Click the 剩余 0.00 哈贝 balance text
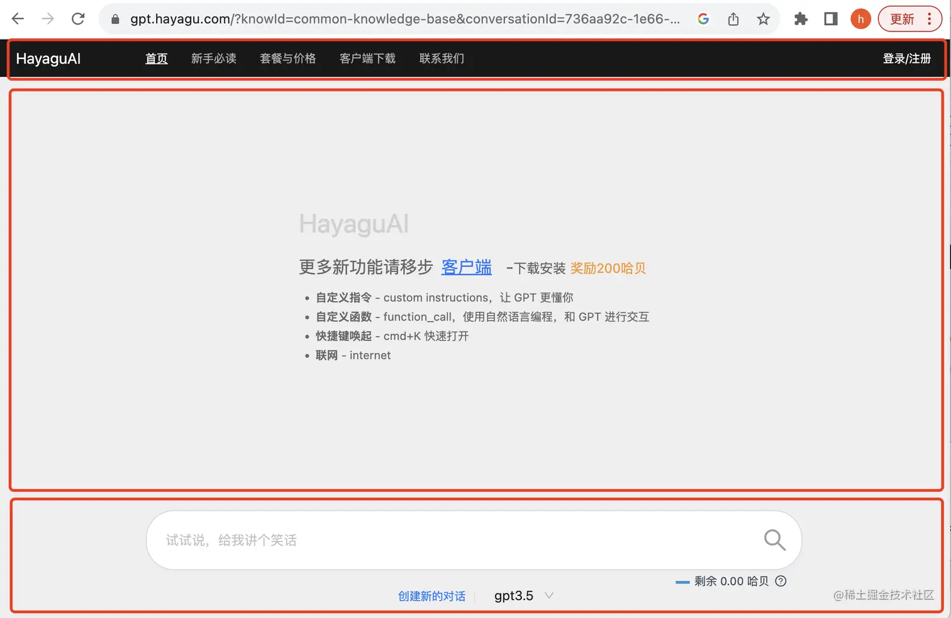Image resolution: width=951 pixels, height=618 pixels. pyautogui.click(x=731, y=582)
